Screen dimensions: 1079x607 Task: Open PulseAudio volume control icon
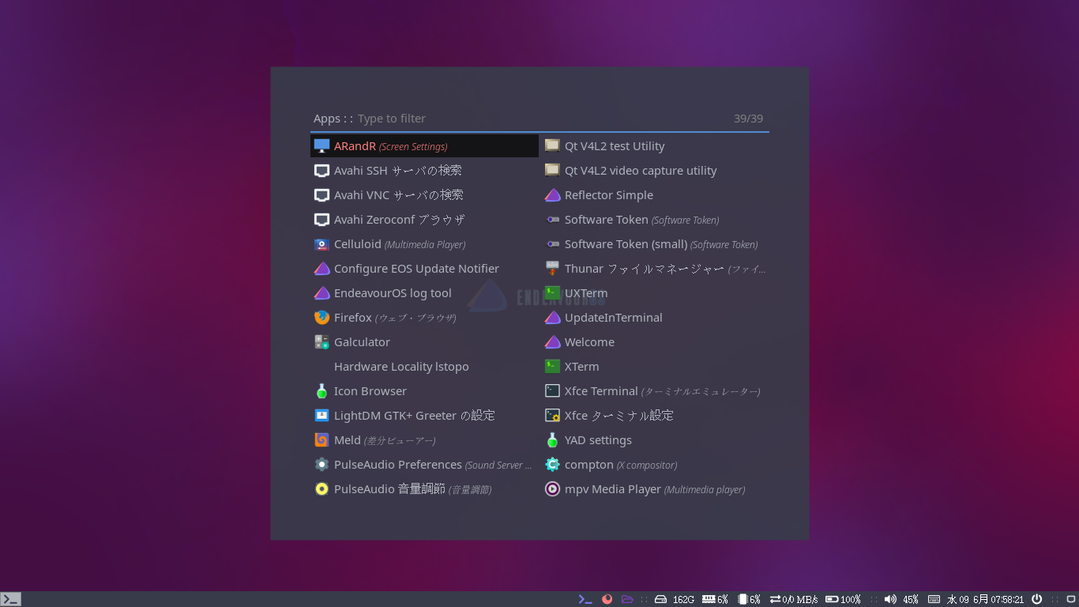[321, 489]
